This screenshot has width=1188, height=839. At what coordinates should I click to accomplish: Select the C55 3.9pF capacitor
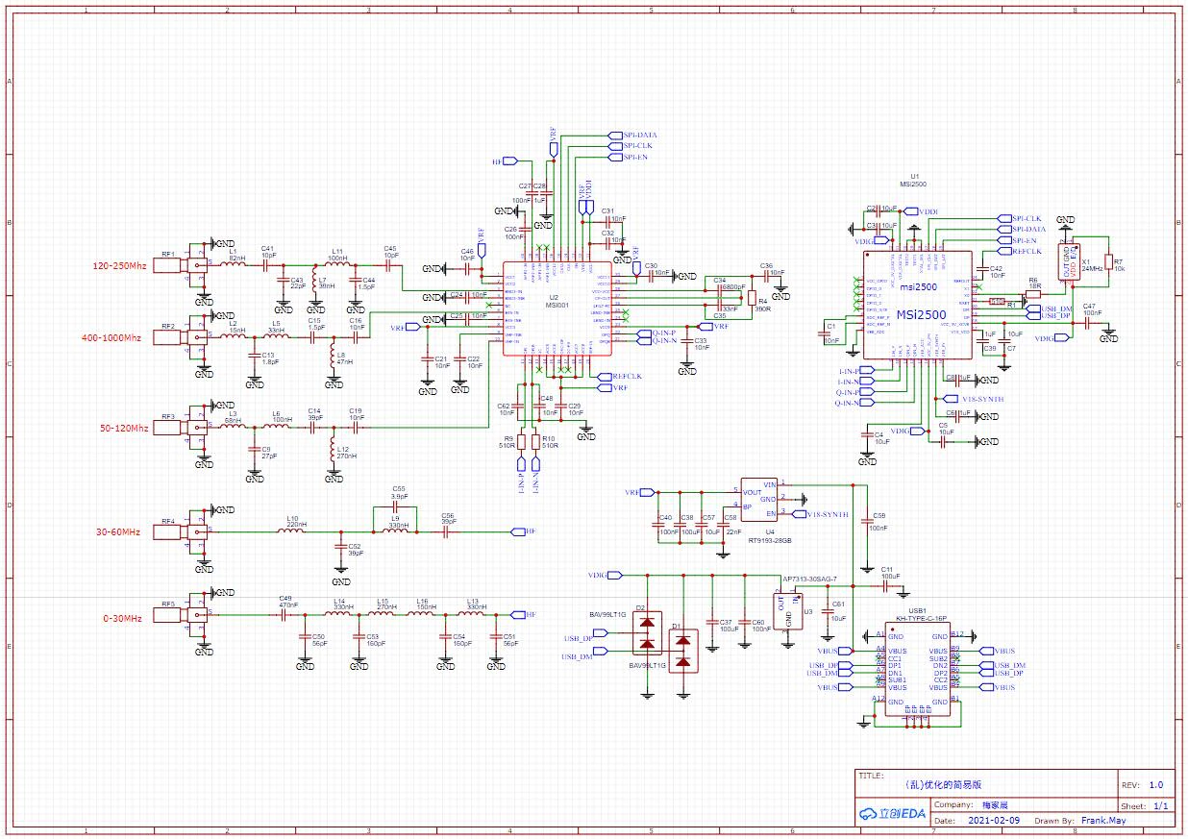tap(399, 506)
